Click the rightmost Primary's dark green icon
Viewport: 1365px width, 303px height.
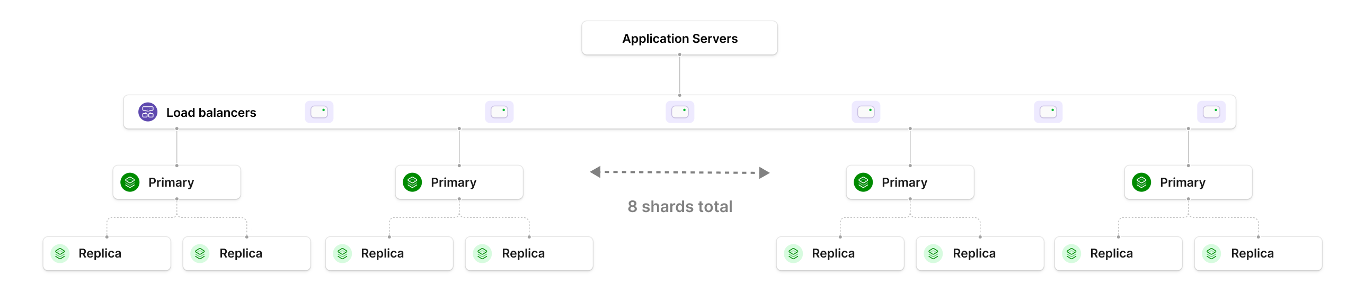pyautogui.click(x=1141, y=182)
